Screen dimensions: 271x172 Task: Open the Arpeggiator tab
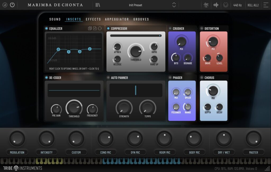click(x=117, y=19)
